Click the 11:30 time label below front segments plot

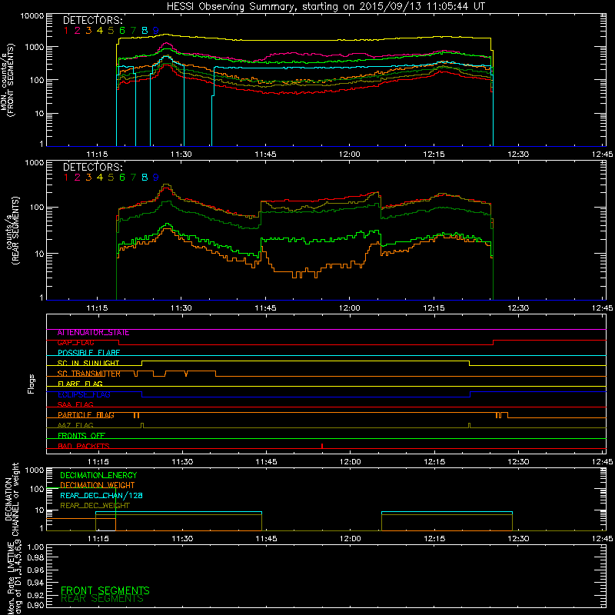181,155
